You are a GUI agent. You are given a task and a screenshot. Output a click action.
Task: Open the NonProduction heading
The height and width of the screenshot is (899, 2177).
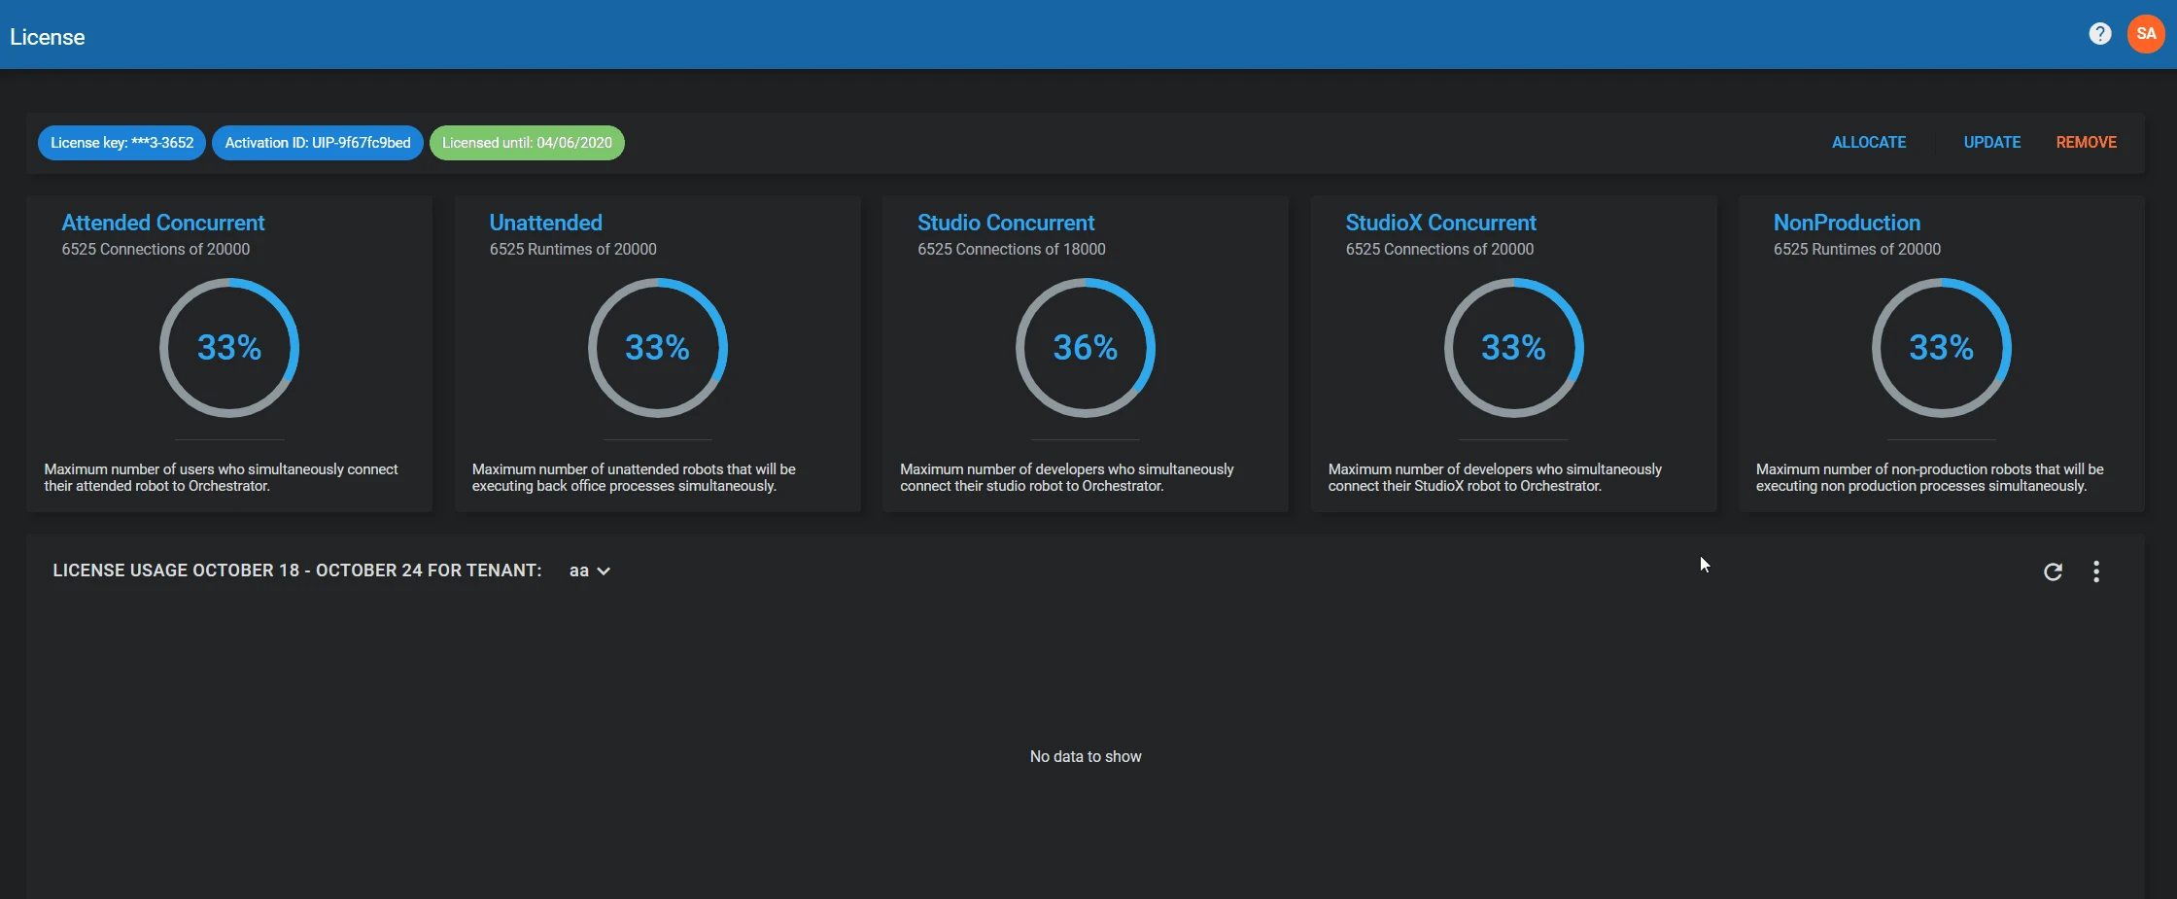tap(1847, 223)
